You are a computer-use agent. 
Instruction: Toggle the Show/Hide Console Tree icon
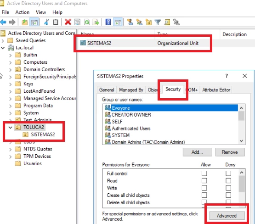point(34,22)
